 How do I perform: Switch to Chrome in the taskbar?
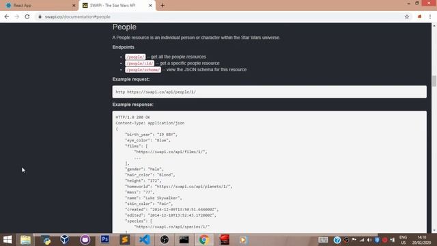point(204,240)
